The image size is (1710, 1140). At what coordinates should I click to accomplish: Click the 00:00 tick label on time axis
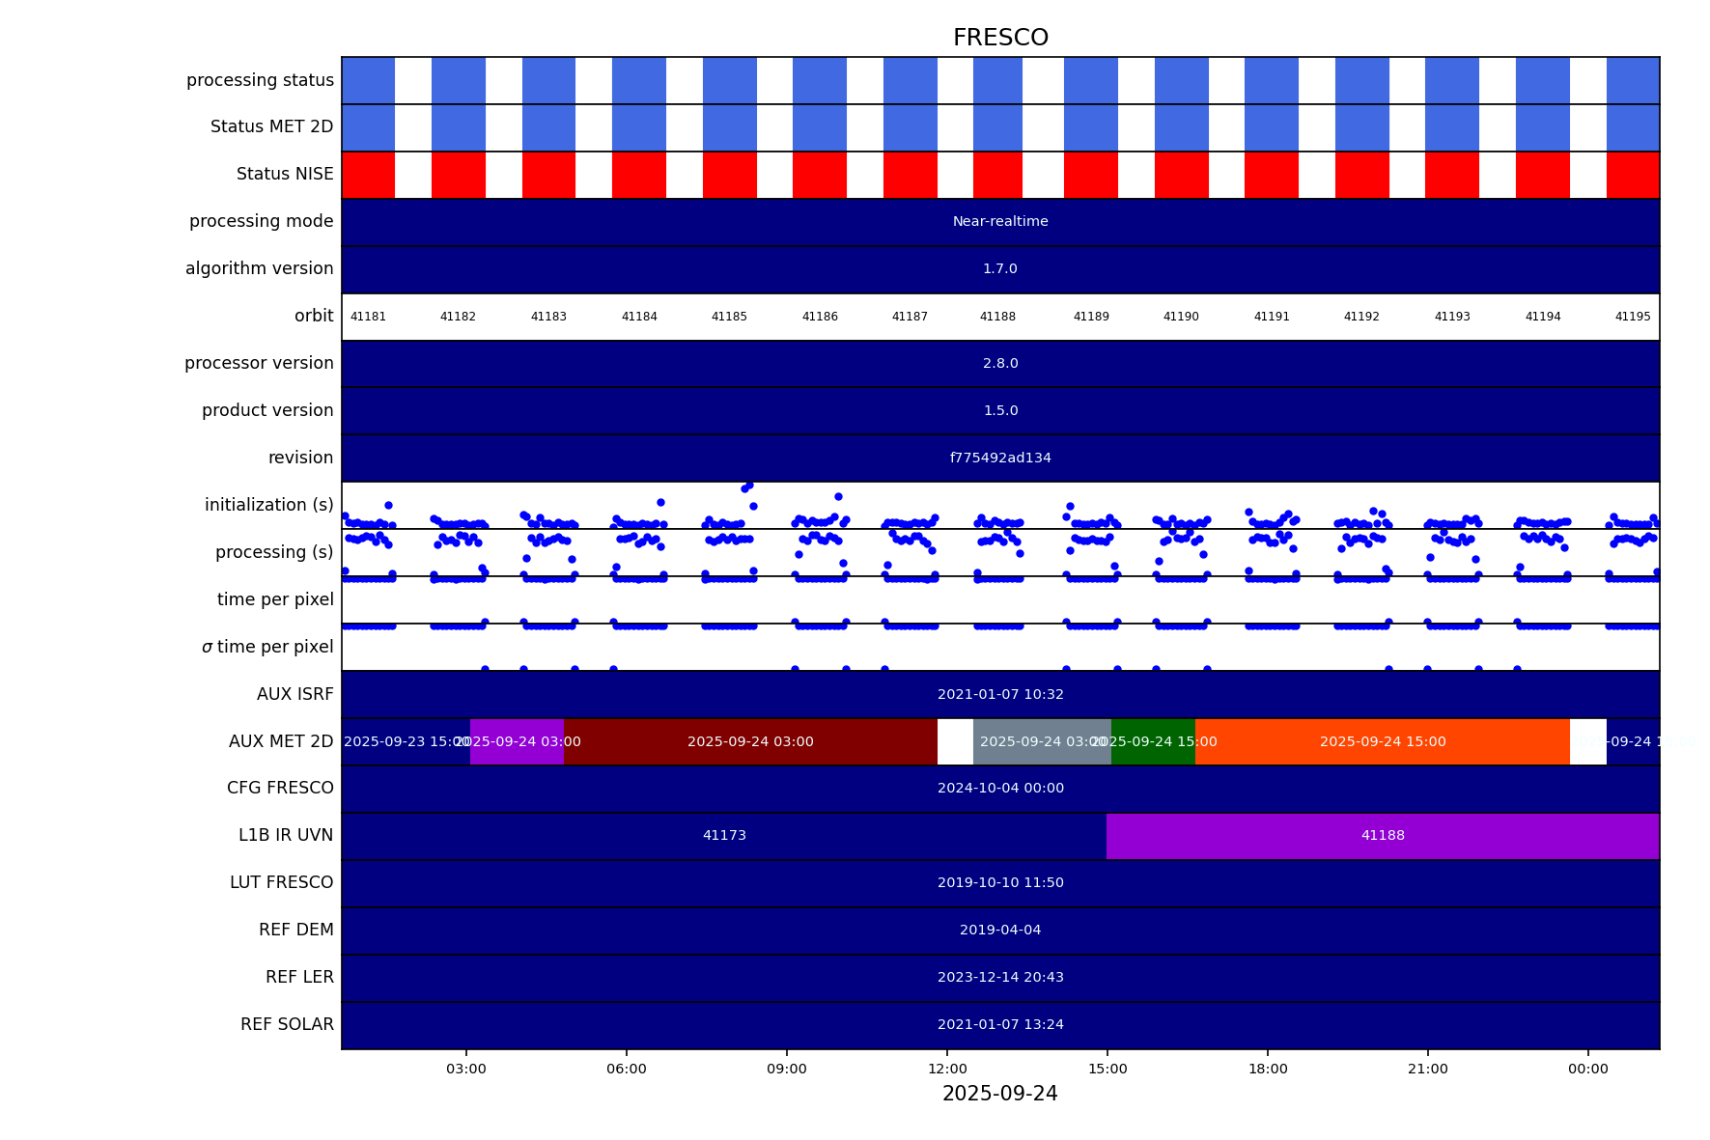tap(1587, 1069)
